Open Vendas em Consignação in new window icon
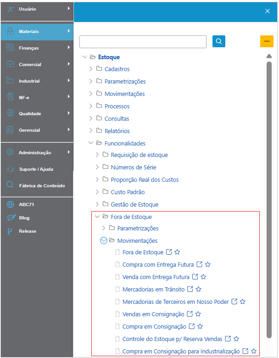This screenshot has height=358, width=279. [x=190, y=314]
